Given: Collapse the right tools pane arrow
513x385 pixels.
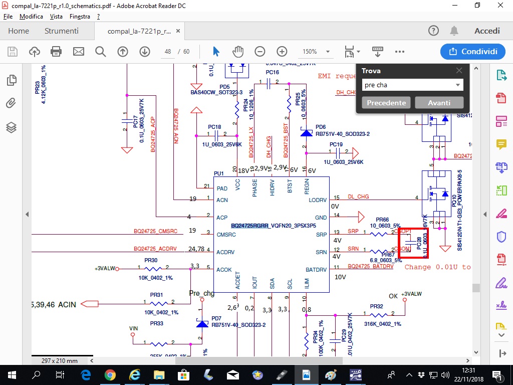Looking at the screenshot, I should click(486, 214).
